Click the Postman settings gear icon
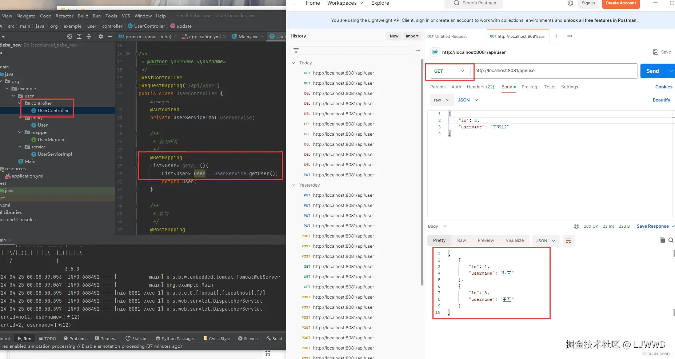Image resolution: width=675 pixels, height=359 pixels. (x=570, y=3)
